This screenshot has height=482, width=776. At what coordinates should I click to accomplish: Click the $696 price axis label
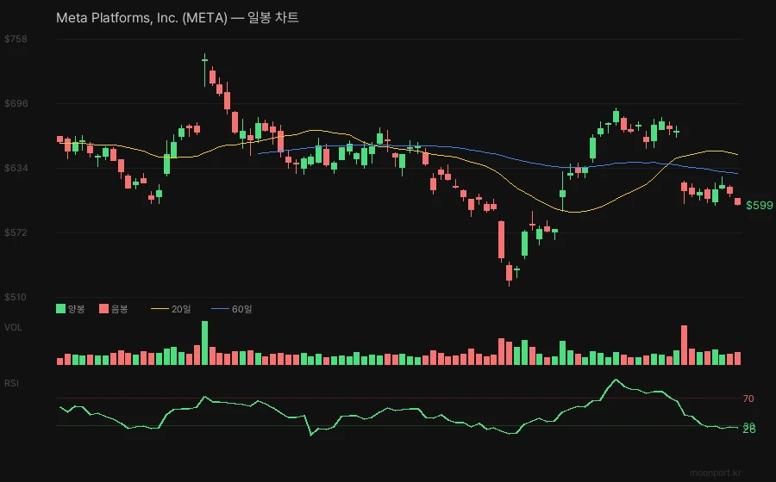[x=16, y=103]
